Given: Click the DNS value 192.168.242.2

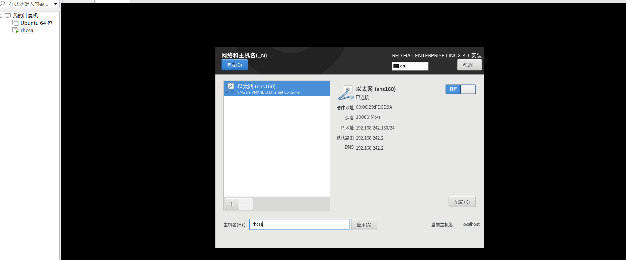Looking at the screenshot, I should pos(370,148).
